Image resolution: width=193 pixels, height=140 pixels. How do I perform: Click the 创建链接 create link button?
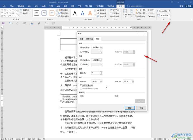pyautogui.click(x=114, y=16)
